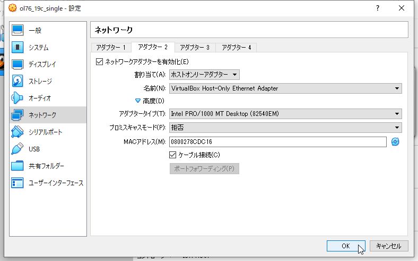Image resolution: width=418 pixels, height=261 pixels.
Task: Select the USB plug icon
Action: pos(18,149)
